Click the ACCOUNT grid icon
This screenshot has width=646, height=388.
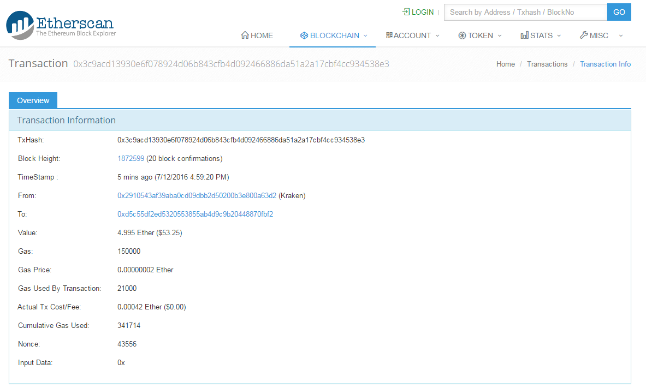pos(389,35)
